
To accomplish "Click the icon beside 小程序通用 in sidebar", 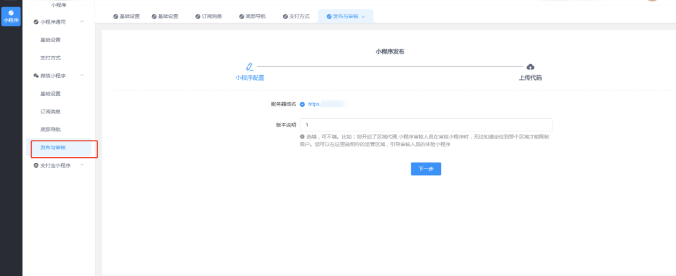I will point(36,22).
